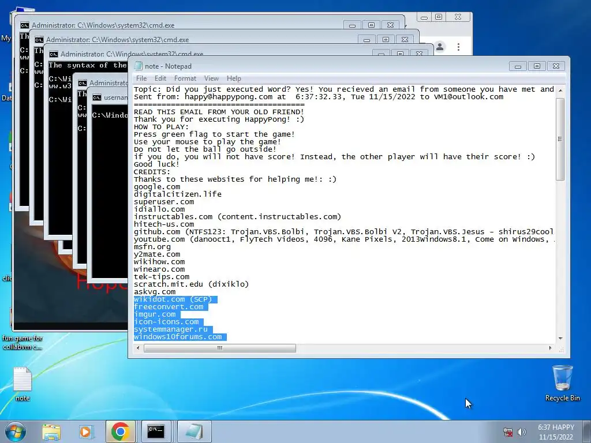The width and height of the screenshot is (591, 443).
Task: Click the 'winaero.com' credit line
Action: point(159,269)
